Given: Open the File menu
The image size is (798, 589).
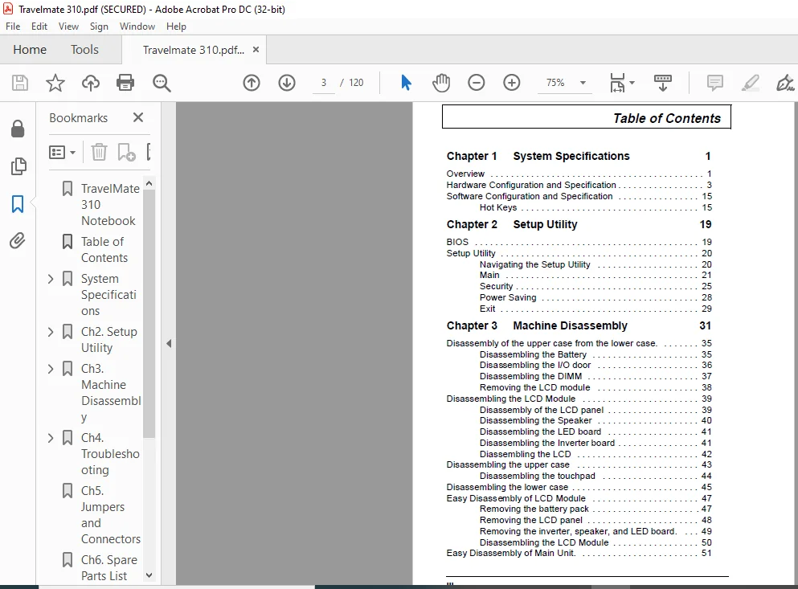Looking at the screenshot, I should [13, 27].
